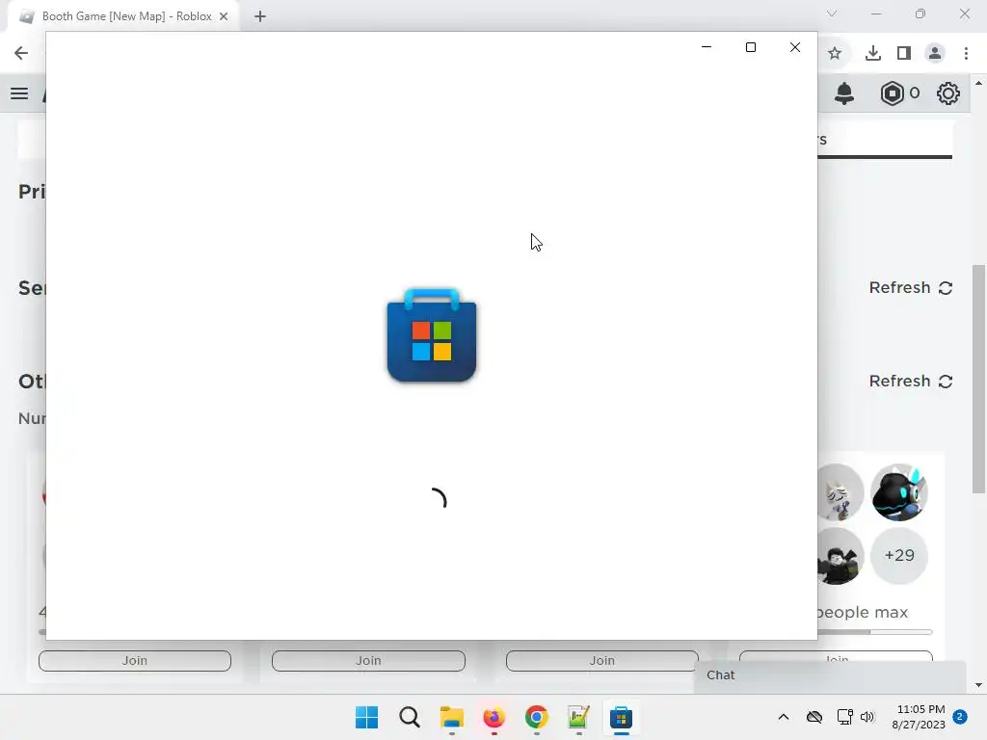Minimize the Microsoft Store window
Image resolution: width=987 pixels, height=740 pixels.
(x=707, y=47)
